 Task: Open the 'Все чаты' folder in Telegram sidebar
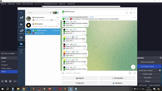click(21, 19)
